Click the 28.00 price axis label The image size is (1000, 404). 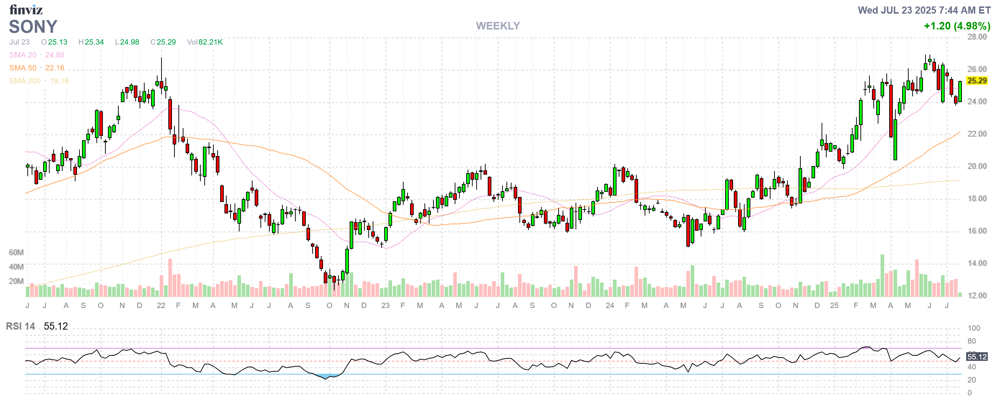point(977,37)
